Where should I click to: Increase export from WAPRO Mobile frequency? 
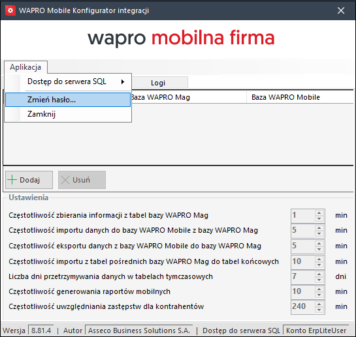point(319,243)
